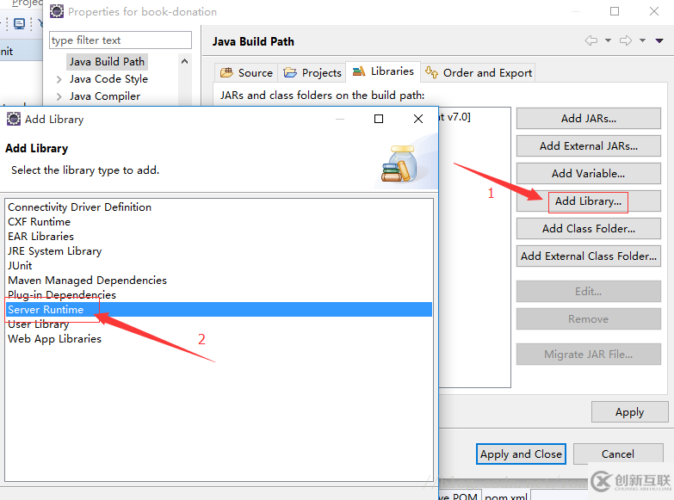674x500 pixels.
Task: Expand the Java Compiler tree node
Action: click(x=59, y=96)
